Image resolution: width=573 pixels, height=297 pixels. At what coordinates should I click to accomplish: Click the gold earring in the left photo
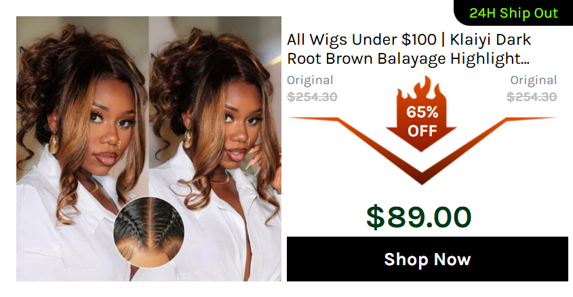[54, 143]
